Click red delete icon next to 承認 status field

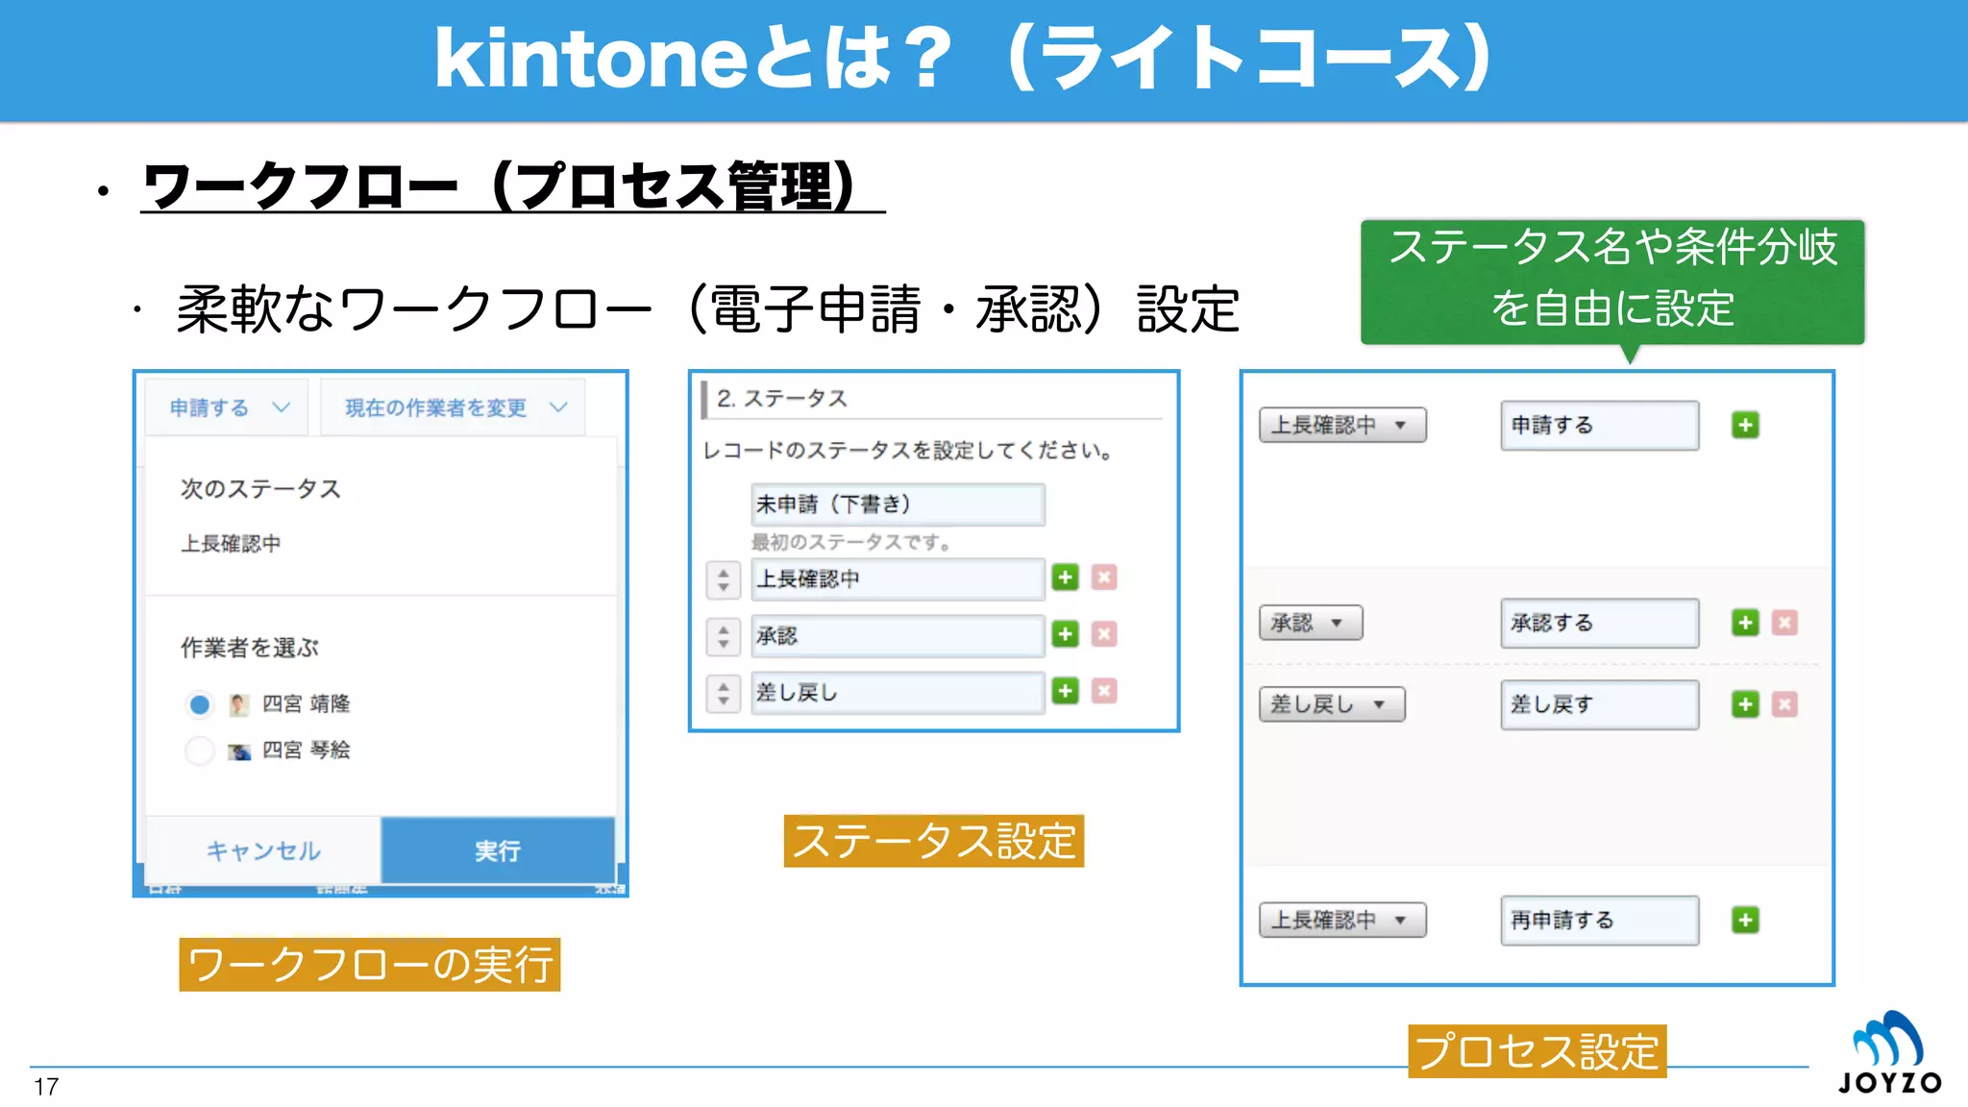tap(1104, 634)
